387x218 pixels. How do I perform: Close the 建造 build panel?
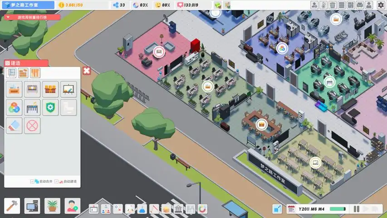click(87, 70)
